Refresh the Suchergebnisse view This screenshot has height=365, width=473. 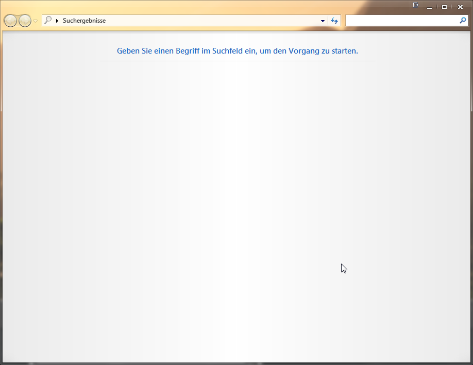point(334,21)
